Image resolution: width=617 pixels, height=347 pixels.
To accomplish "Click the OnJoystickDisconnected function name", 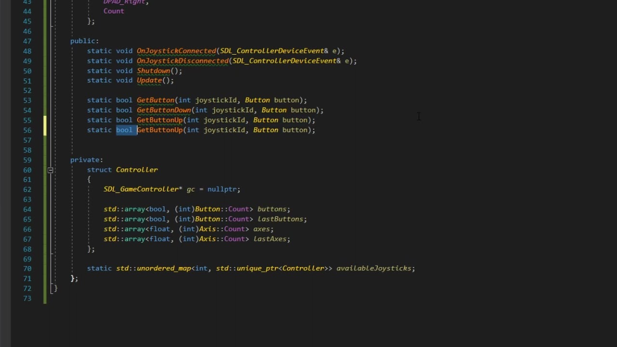I will [x=183, y=61].
